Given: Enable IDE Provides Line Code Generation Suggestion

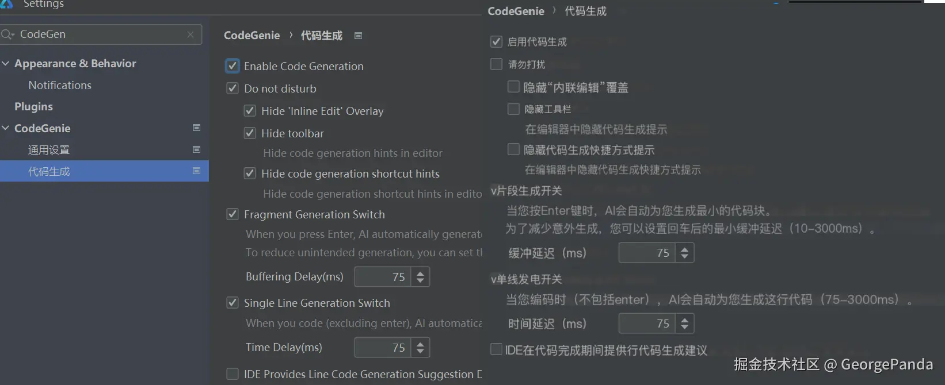Looking at the screenshot, I should coord(232,374).
